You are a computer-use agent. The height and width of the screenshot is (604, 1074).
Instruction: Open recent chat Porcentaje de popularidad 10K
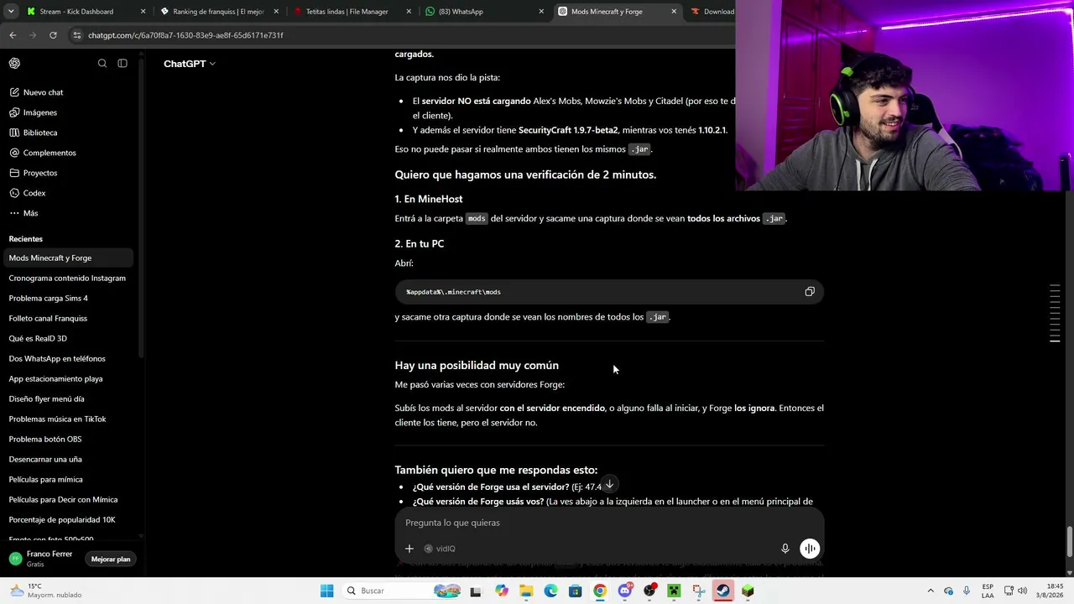[69, 519]
